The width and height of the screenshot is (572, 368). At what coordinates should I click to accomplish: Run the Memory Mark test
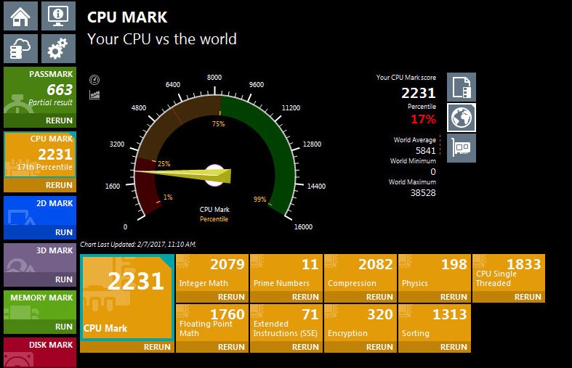click(63, 327)
